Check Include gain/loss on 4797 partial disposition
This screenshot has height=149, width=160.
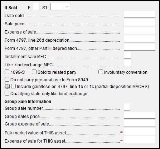click(x=13, y=86)
